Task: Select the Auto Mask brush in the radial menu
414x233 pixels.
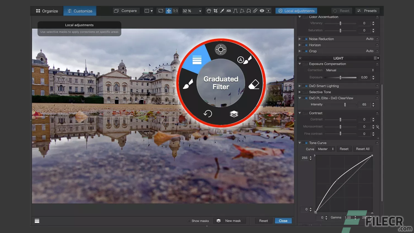Action: [x=245, y=60]
